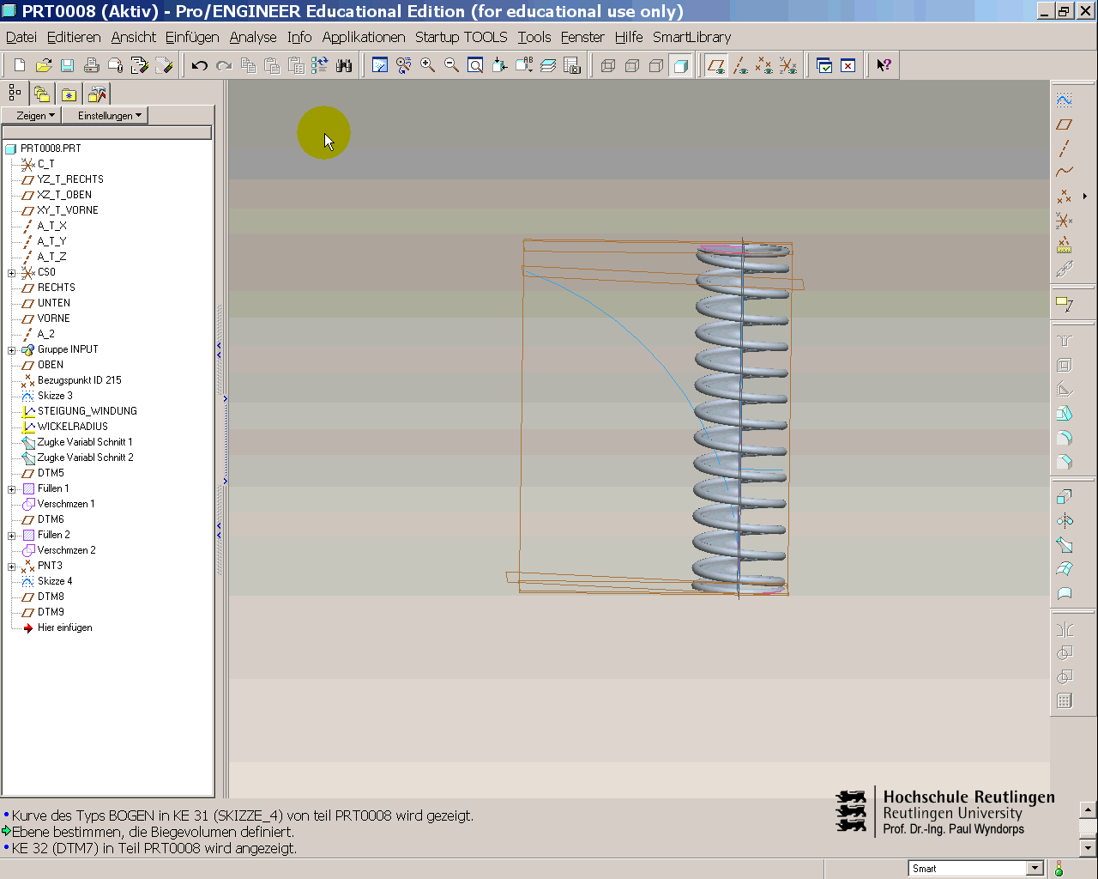
Task: Open a file with the Open folder icon
Action: pos(44,65)
